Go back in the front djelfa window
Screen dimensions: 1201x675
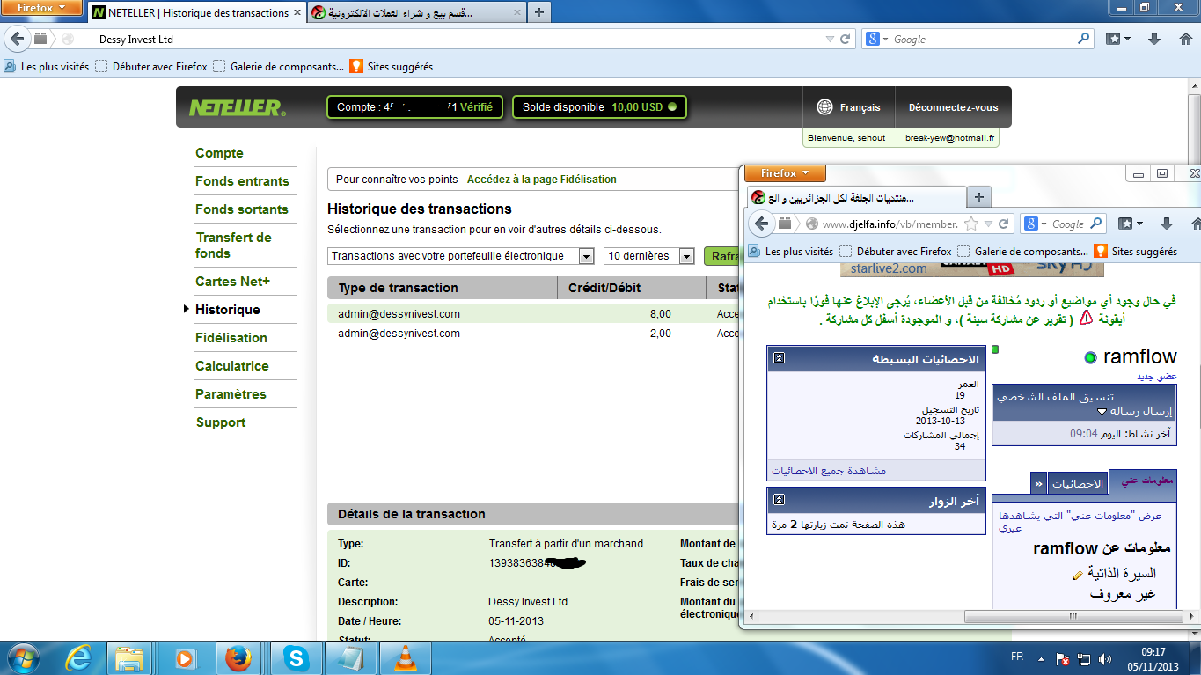[760, 224]
